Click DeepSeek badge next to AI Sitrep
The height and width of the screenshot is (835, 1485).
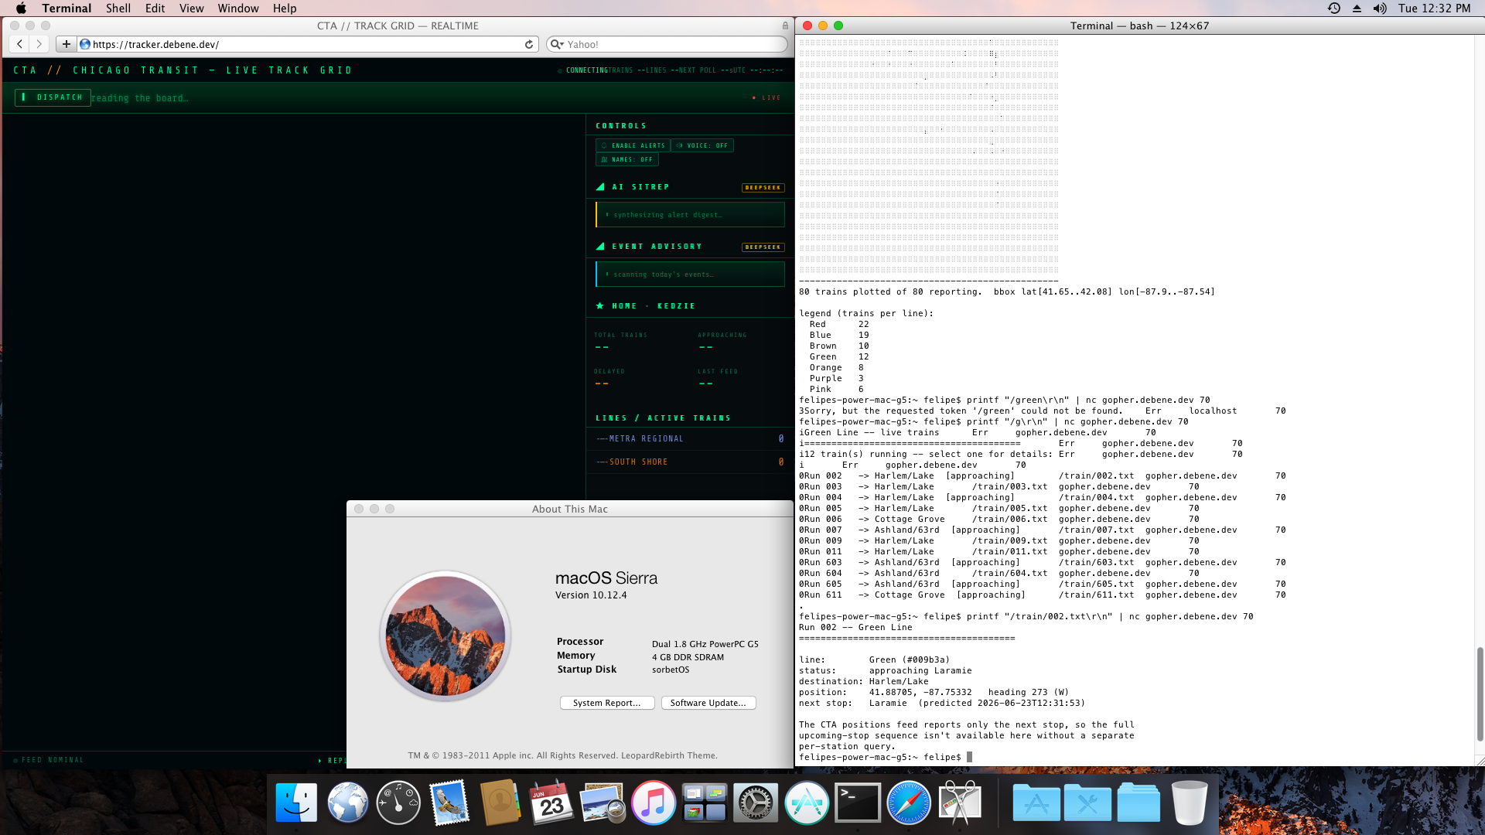coord(763,188)
